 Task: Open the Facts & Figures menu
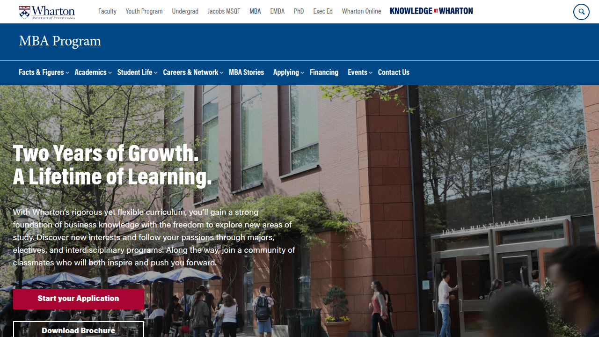pyautogui.click(x=41, y=73)
